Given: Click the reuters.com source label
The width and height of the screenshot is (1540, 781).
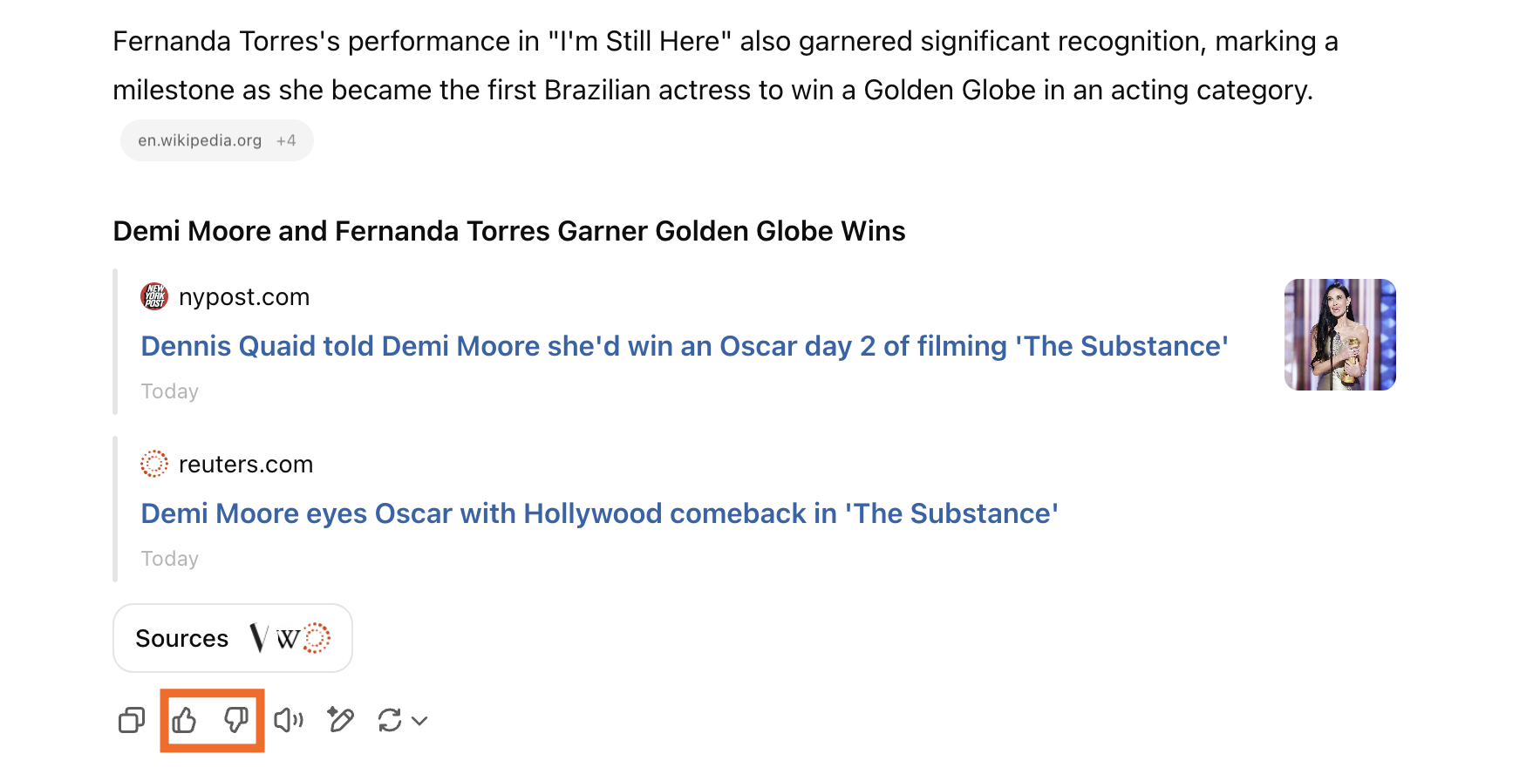Looking at the screenshot, I should [x=246, y=465].
